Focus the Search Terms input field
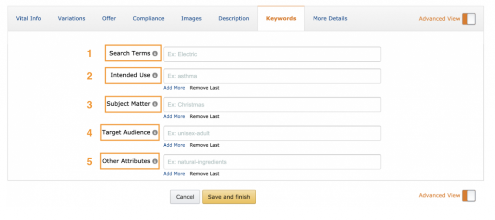Viewport: 495px width, 220px height. point(272,54)
